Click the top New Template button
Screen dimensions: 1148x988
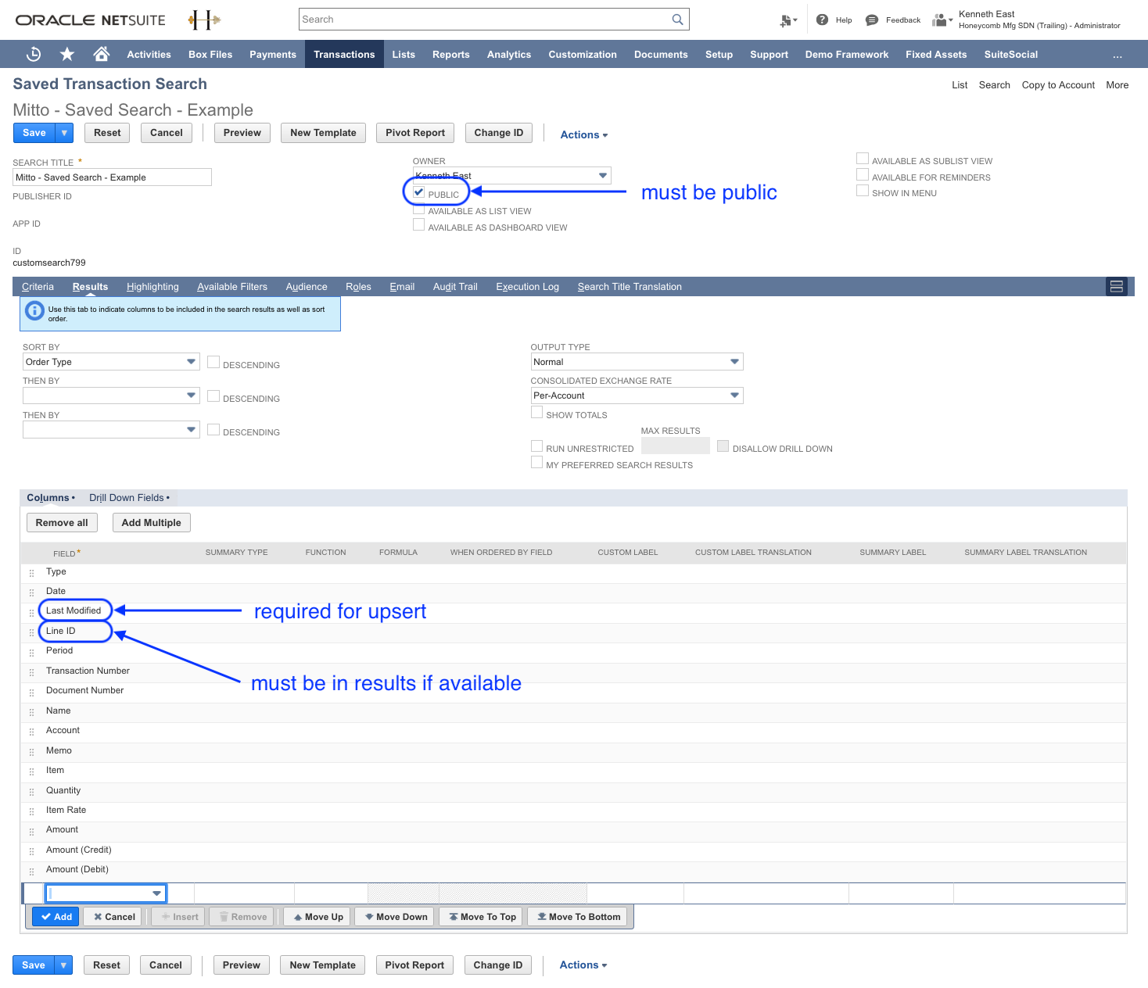click(323, 133)
